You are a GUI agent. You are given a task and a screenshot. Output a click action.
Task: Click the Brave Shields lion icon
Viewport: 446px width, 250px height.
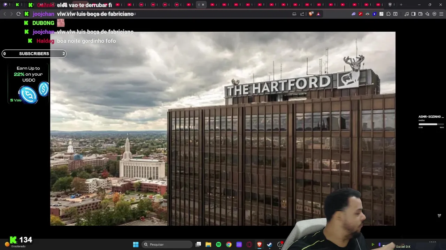point(311,14)
